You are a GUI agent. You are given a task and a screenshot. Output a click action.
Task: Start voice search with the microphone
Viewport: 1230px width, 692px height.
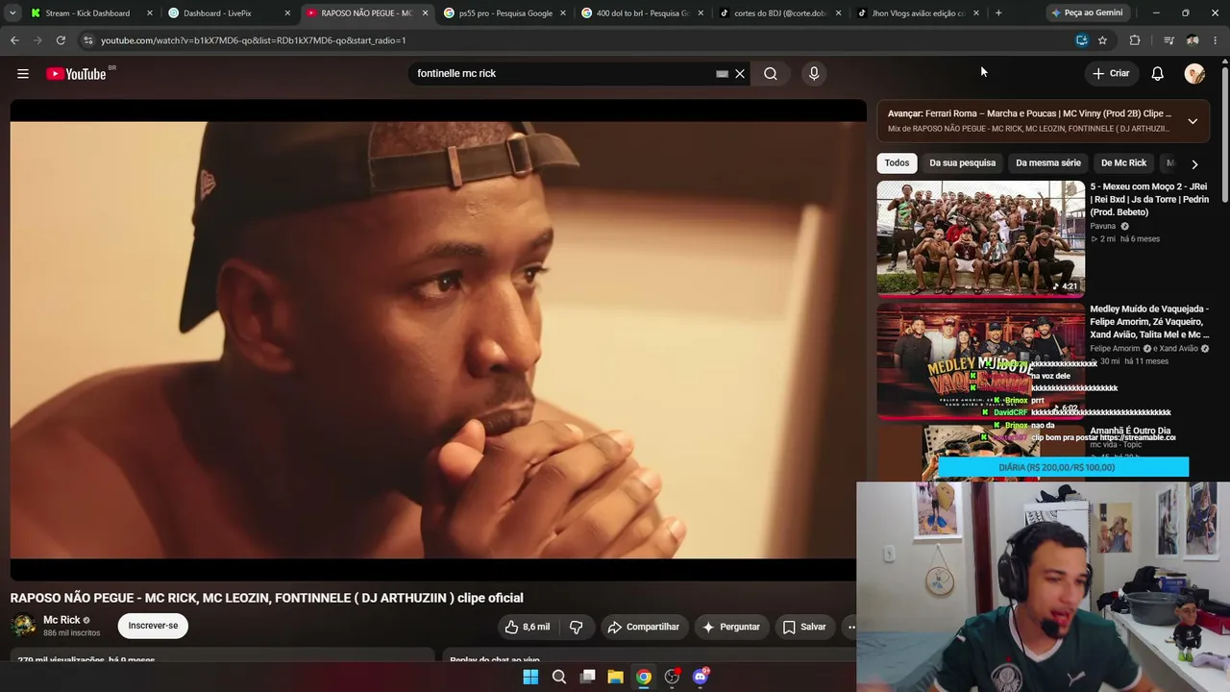814,74
